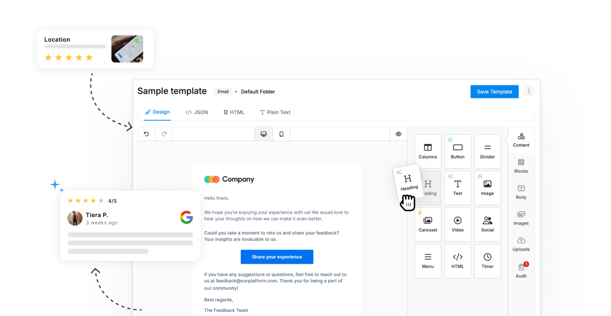Click the Location card phone thumbnail
This screenshot has height=316, width=611.
[x=127, y=48]
